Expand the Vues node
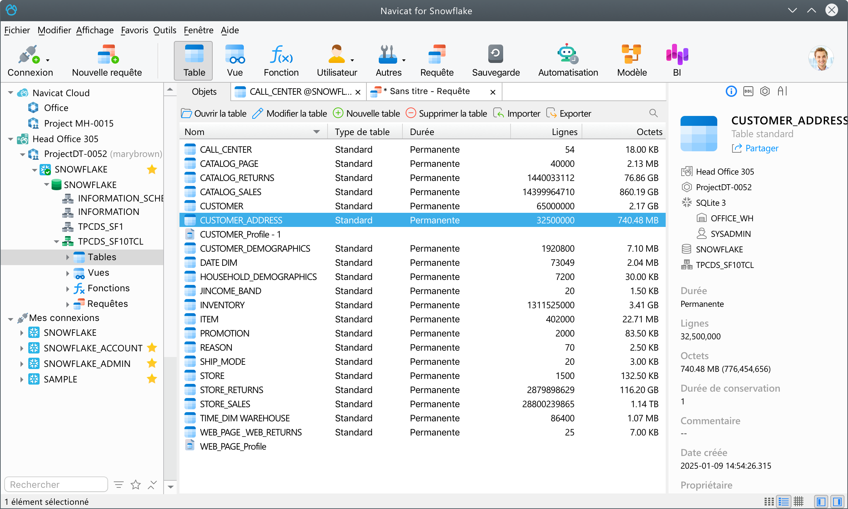The image size is (848, 509). tap(67, 273)
